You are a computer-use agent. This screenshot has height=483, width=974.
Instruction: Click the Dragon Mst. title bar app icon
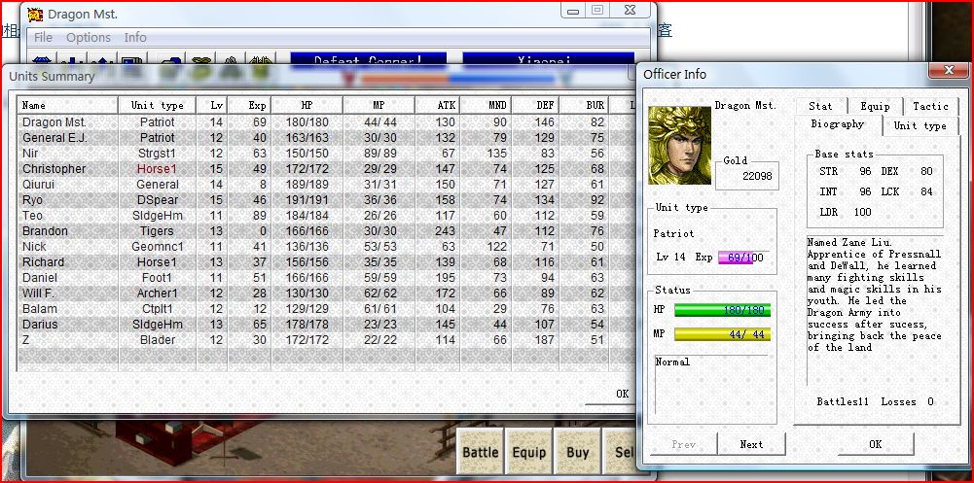click(x=34, y=14)
